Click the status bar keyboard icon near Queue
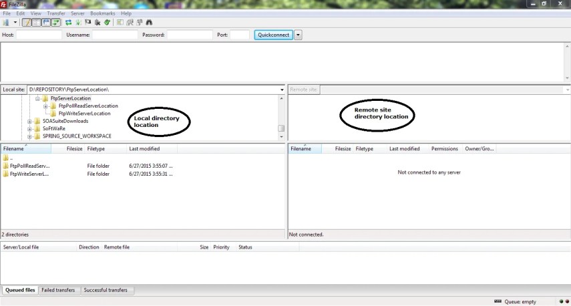 tap(498, 301)
